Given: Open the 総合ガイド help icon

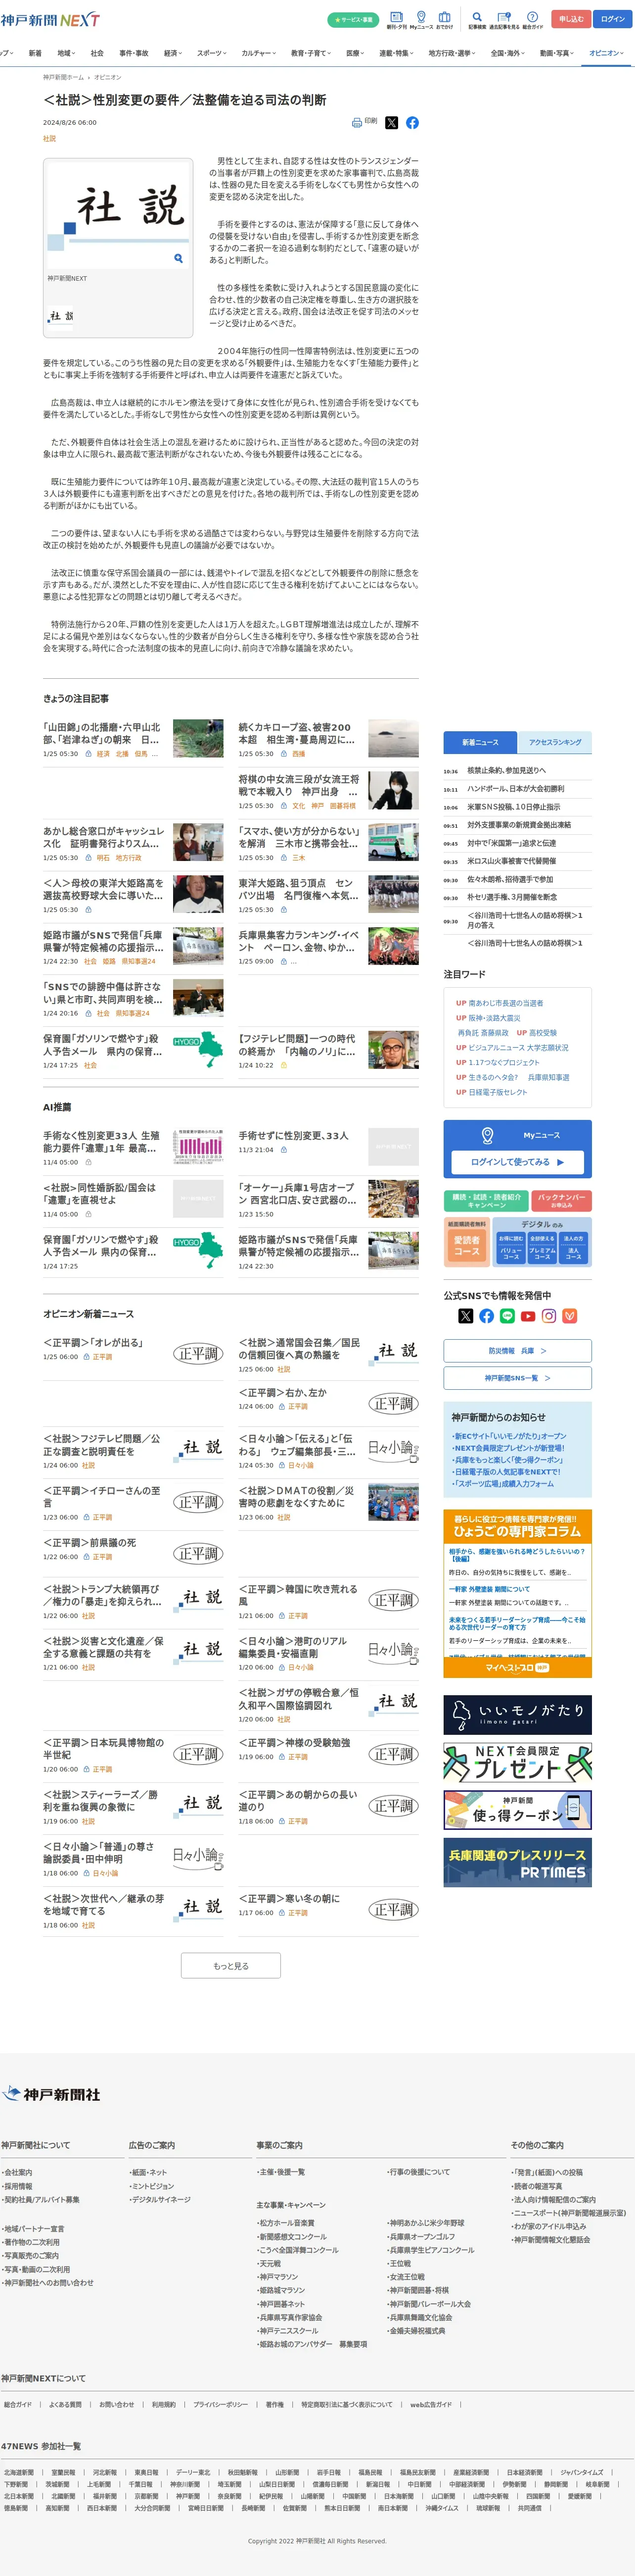Looking at the screenshot, I should click(x=532, y=19).
